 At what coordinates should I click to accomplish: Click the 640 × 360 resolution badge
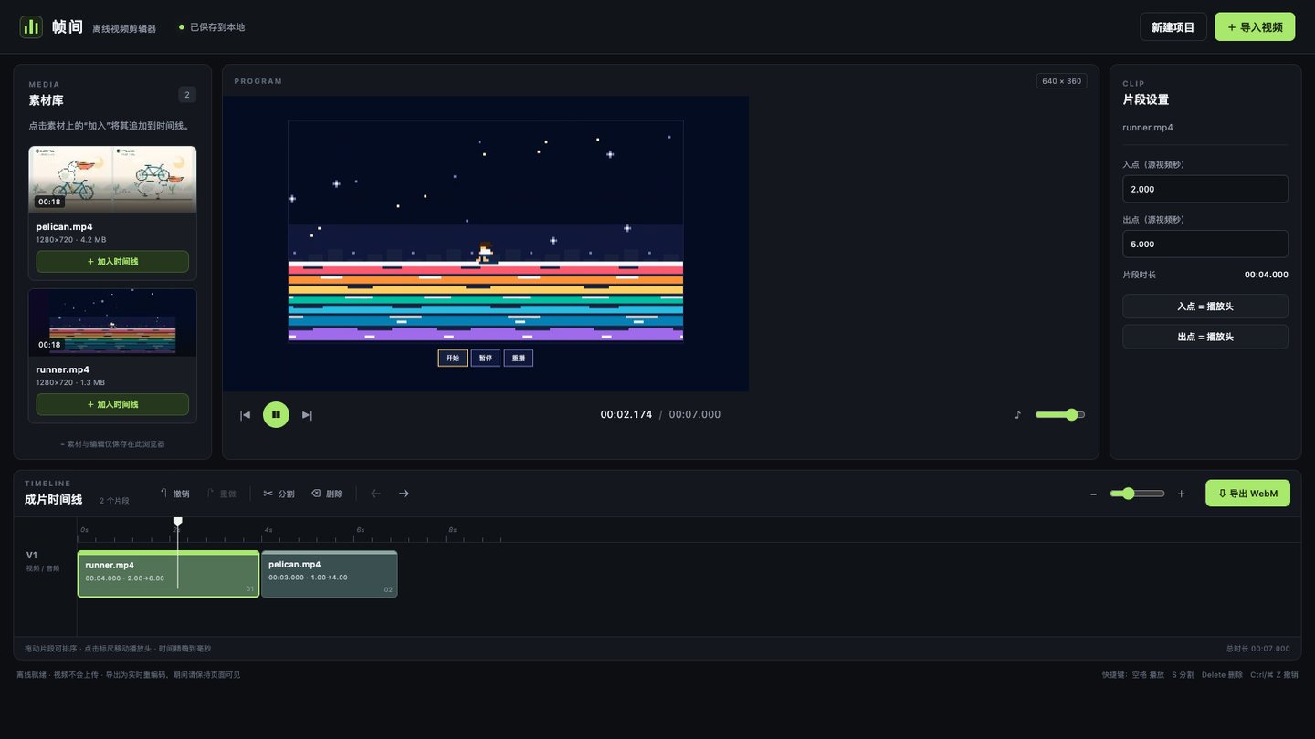click(x=1061, y=81)
